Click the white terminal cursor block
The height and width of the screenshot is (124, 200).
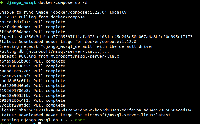pyautogui.click(x=39, y=123)
